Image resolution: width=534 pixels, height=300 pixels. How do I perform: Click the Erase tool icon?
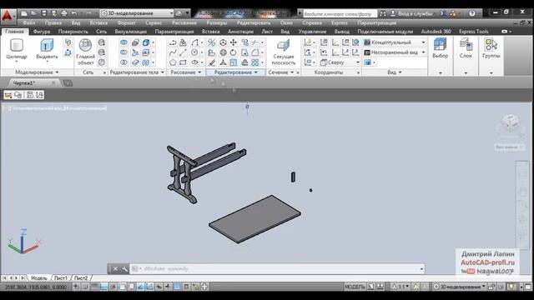(212, 62)
